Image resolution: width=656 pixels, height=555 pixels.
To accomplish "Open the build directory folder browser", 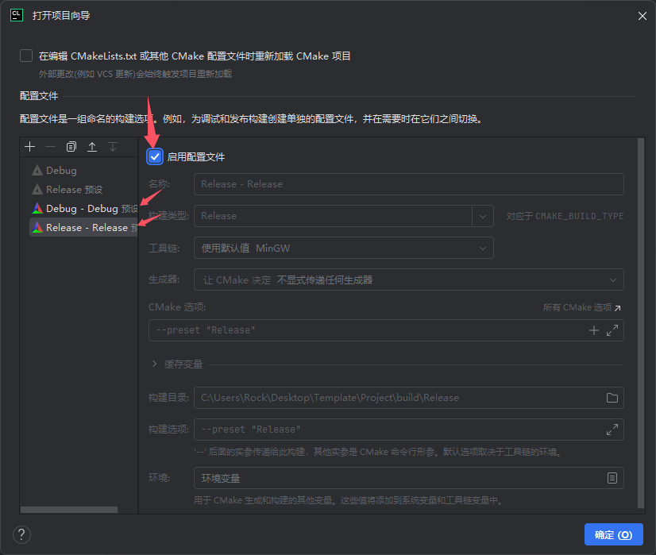I will tap(612, 399).
